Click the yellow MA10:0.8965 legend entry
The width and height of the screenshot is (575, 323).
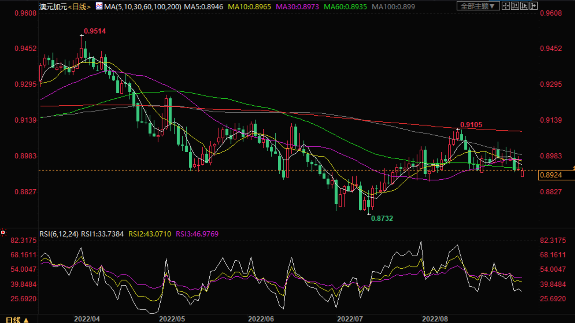pos(249,7)
